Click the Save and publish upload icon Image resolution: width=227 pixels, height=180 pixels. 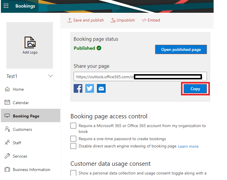pos(70,20)
